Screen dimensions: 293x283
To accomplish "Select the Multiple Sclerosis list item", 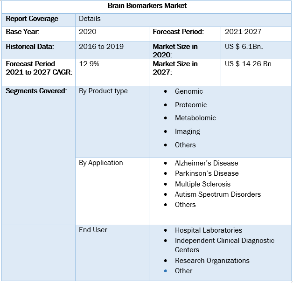I will 202,184.
